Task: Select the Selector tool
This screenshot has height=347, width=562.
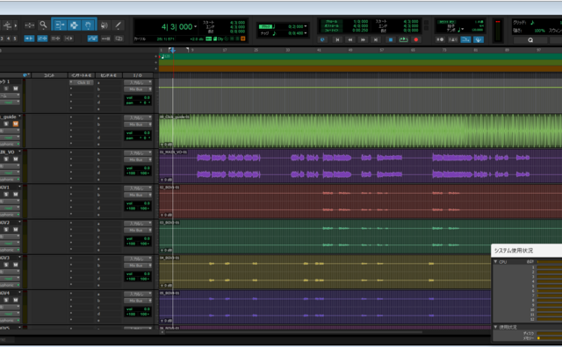Action: (x=74, y=25)
